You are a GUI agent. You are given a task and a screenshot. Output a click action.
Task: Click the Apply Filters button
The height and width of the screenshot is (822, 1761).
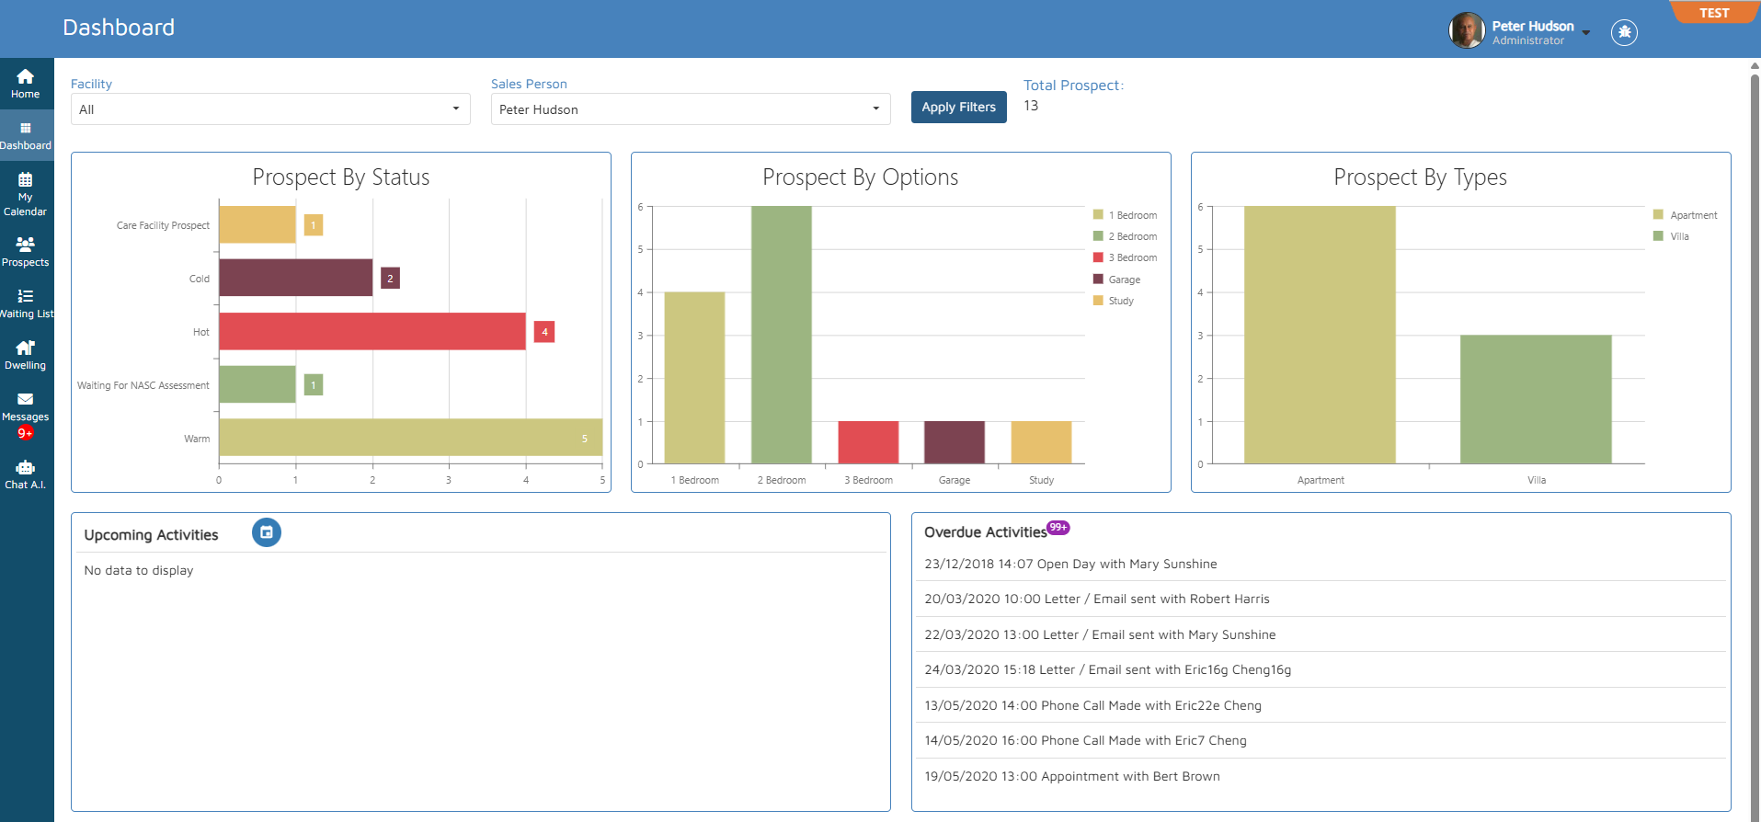point(958,108)
